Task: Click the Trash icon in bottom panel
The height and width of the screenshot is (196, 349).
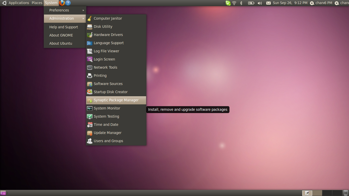Action: pyautogui.click(x=346, y=193)
